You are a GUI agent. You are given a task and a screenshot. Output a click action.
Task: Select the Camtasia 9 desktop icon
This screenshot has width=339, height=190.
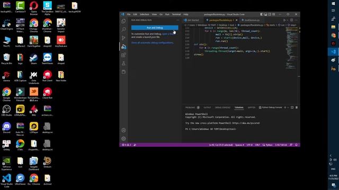point(20,7)
